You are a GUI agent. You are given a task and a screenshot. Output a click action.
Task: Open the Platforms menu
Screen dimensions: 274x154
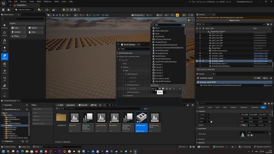(x=48, y=1)
